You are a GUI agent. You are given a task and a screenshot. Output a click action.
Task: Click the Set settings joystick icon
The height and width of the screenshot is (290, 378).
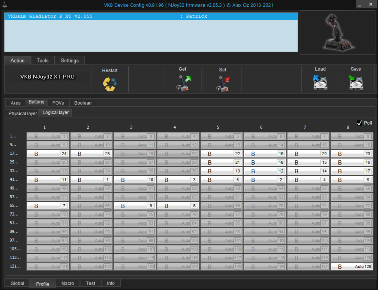tap(223, 83)
